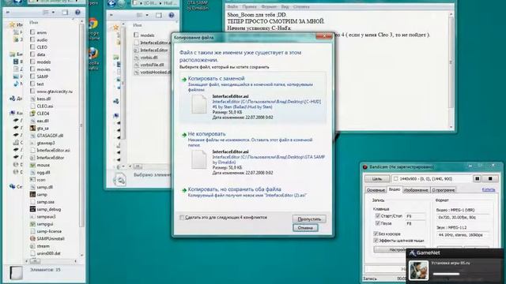Open view options dropdown in left Explorer
Screen dimensions: 506x284
(53, 13)
